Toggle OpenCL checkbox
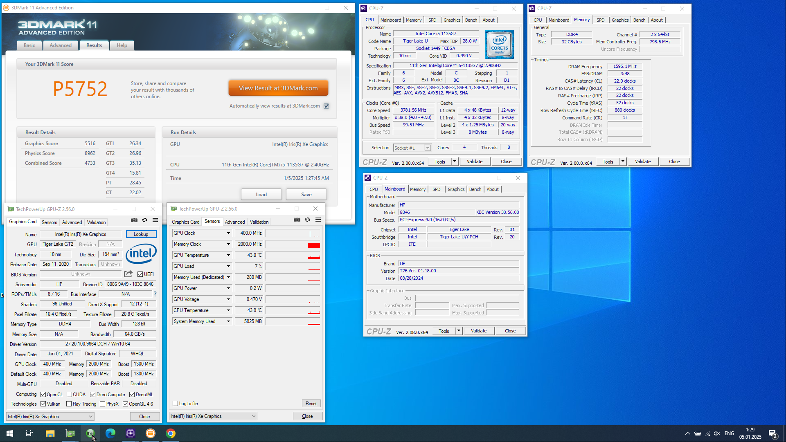 [43, 395]
